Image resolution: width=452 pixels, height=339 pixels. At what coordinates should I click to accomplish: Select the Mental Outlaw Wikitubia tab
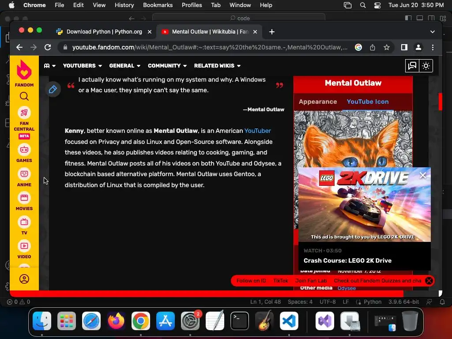click(209, 32)
